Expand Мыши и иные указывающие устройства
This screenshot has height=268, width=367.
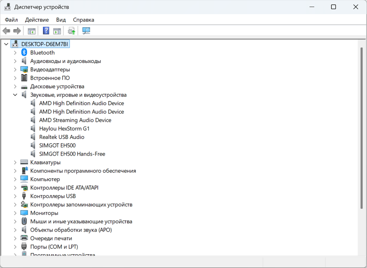point(15,221)
